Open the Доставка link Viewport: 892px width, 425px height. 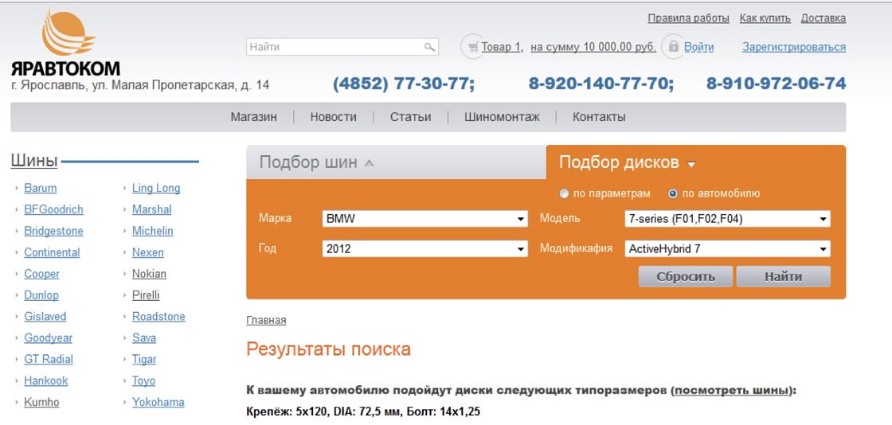point(824,18)
